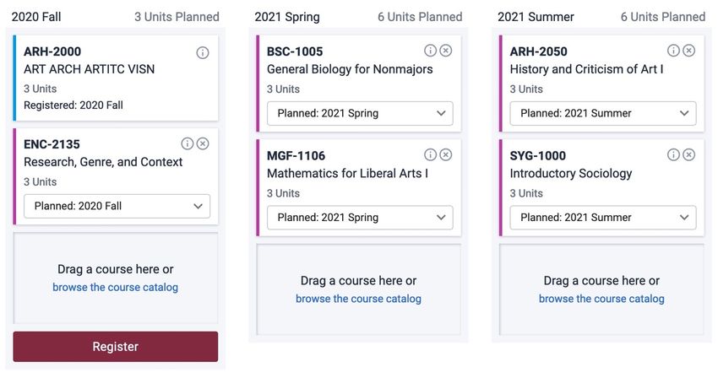This screenshot has width=718, height=378.
Task: Show details icon for ARH-2050
Action: (x=673, y=51)
